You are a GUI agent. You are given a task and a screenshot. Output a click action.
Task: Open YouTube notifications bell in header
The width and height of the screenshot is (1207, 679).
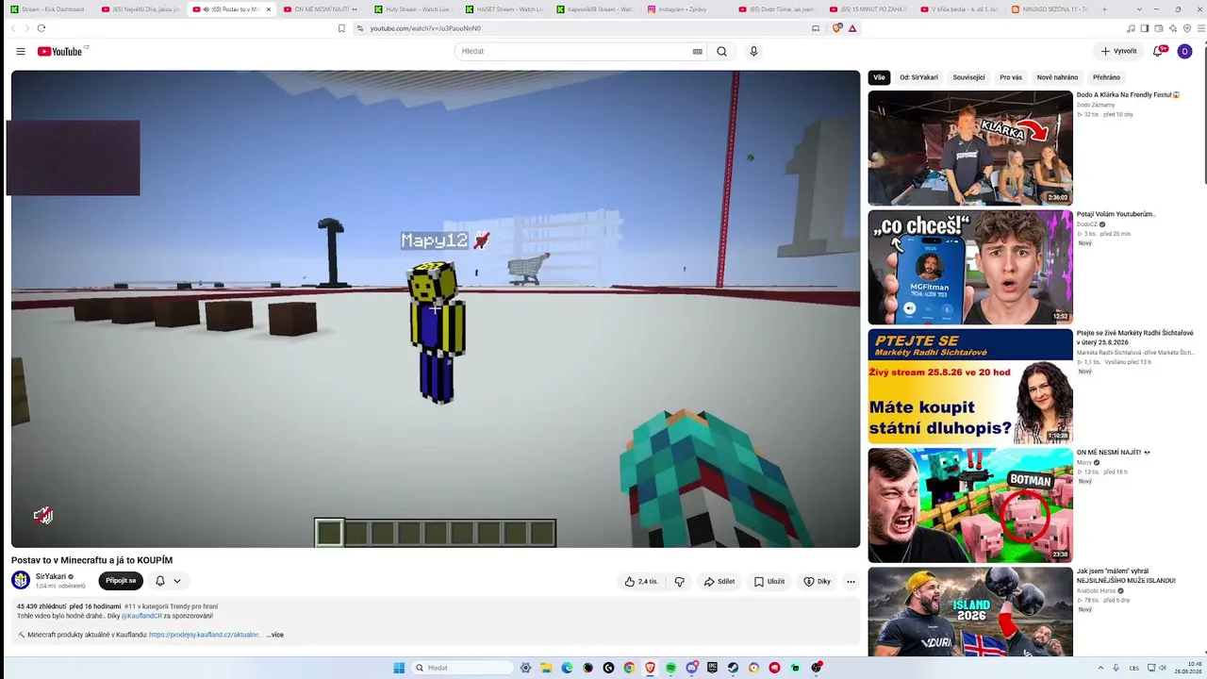click(x=1159, y=51)
